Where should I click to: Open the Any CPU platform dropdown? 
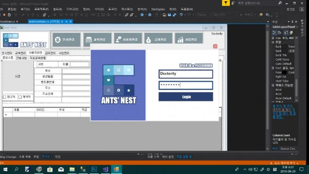225,15
